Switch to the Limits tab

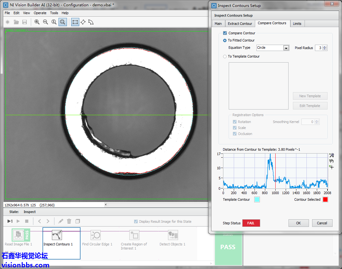pyautogui.click(x=297, y=24)
